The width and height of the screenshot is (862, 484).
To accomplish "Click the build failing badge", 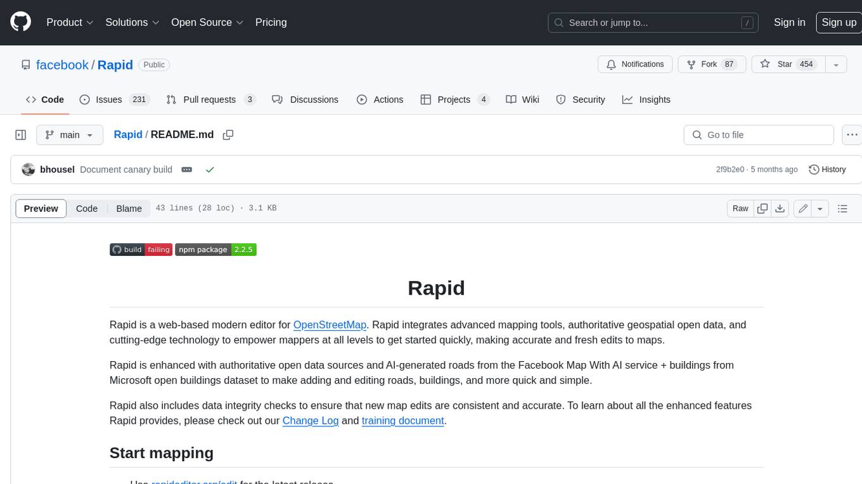I will click(141, 250).
